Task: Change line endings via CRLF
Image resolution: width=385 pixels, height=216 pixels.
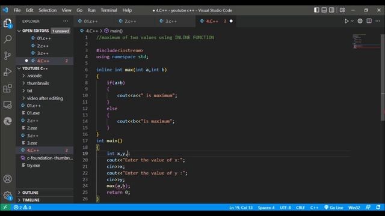Action: [x=300, y=208]
